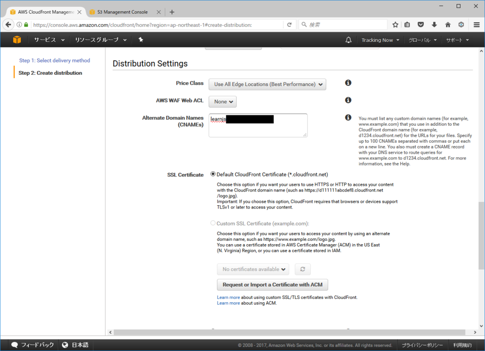Screen dimensions: 485x351
Task: Click the AWS cube logo icon
Action: 17,40
